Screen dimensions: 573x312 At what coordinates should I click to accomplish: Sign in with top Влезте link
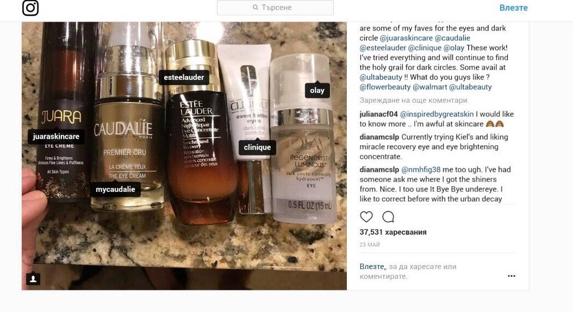[x=513, y=8]
